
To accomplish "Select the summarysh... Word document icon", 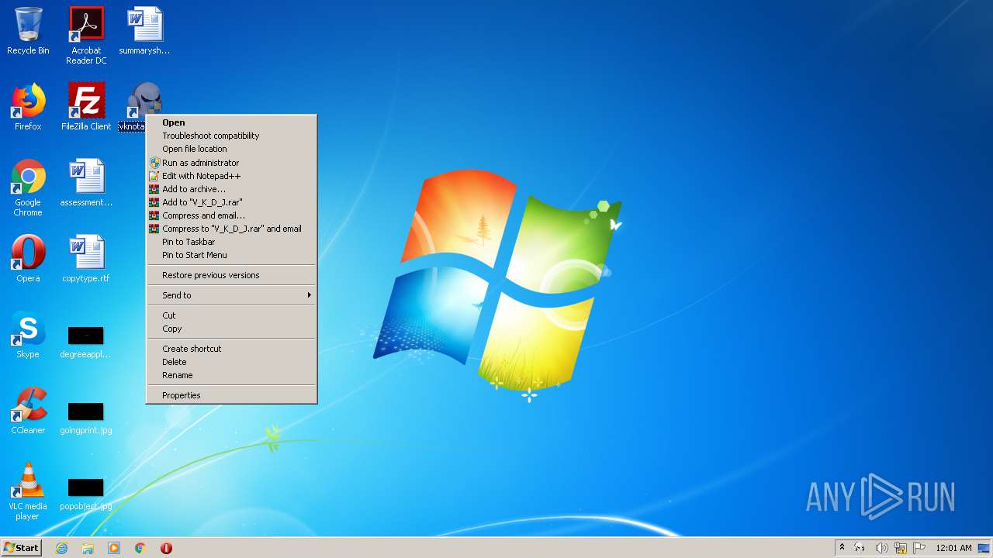I will click(144, 31).
